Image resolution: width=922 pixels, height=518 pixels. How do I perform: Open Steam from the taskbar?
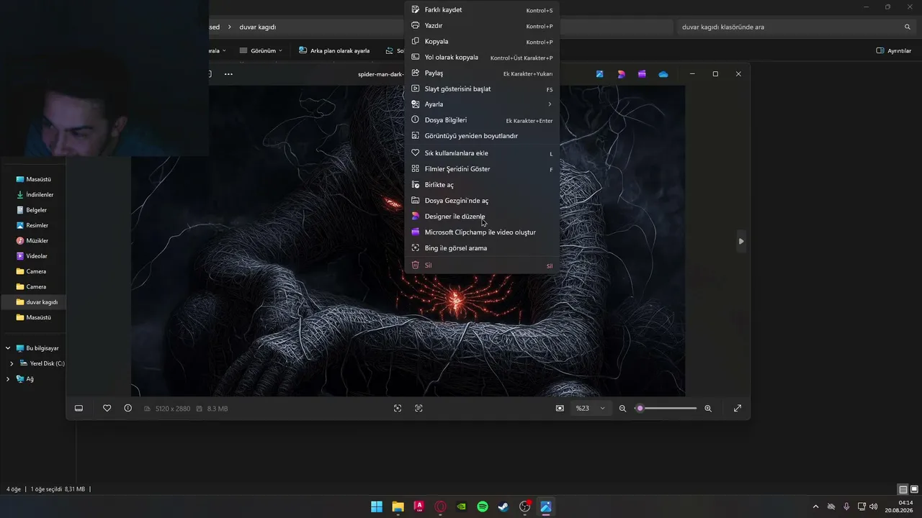503,506
